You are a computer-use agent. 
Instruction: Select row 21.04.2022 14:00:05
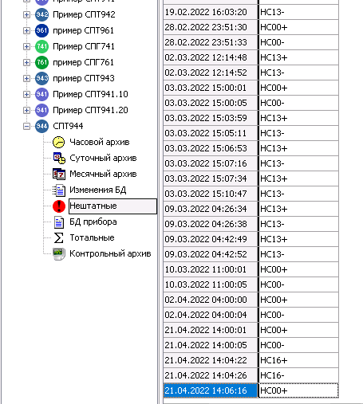point(251,345)
